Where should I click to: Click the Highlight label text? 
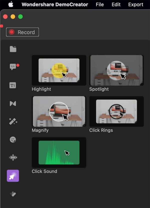(x=41, y=89)
